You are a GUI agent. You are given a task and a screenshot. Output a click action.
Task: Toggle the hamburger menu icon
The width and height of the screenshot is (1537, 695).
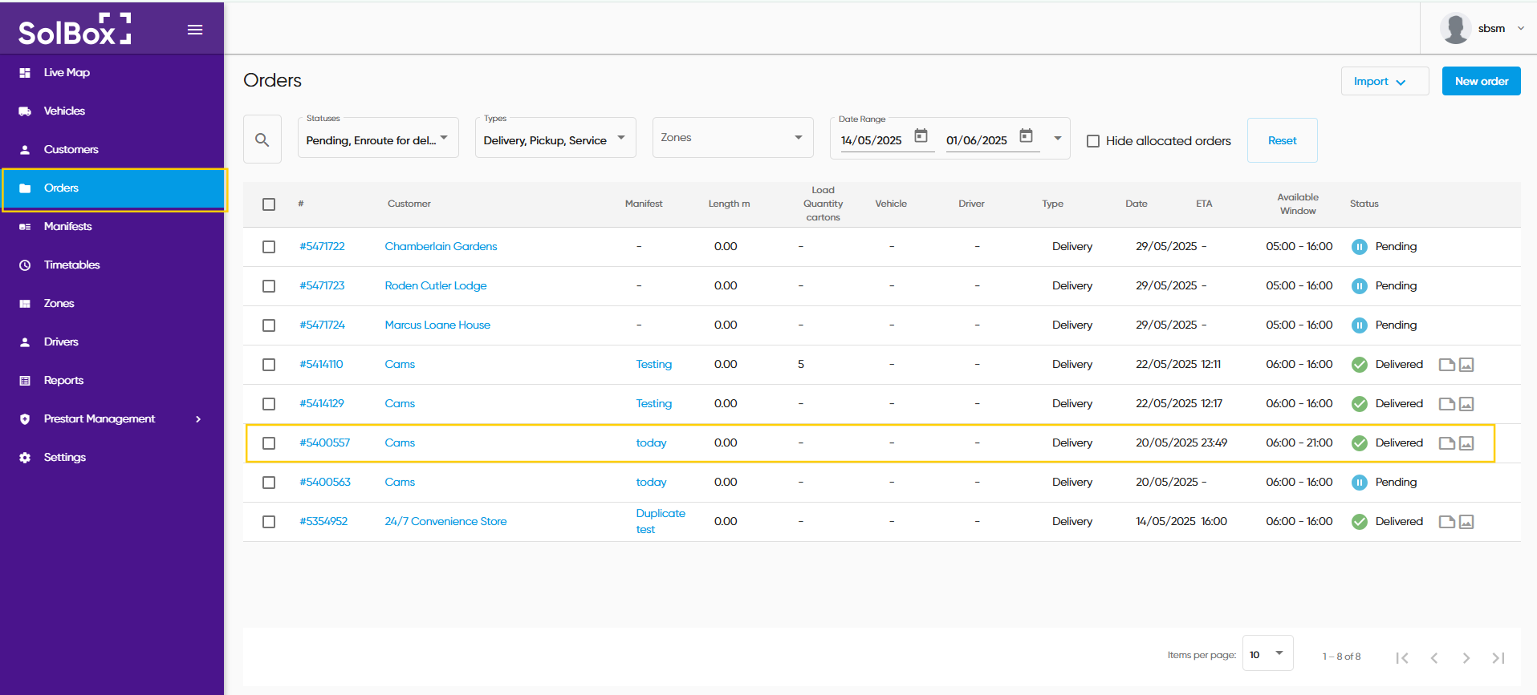coord(195,30)
